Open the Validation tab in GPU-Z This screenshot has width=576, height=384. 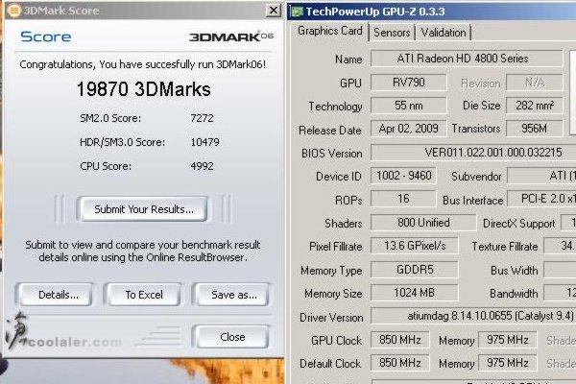coord(444,33)
